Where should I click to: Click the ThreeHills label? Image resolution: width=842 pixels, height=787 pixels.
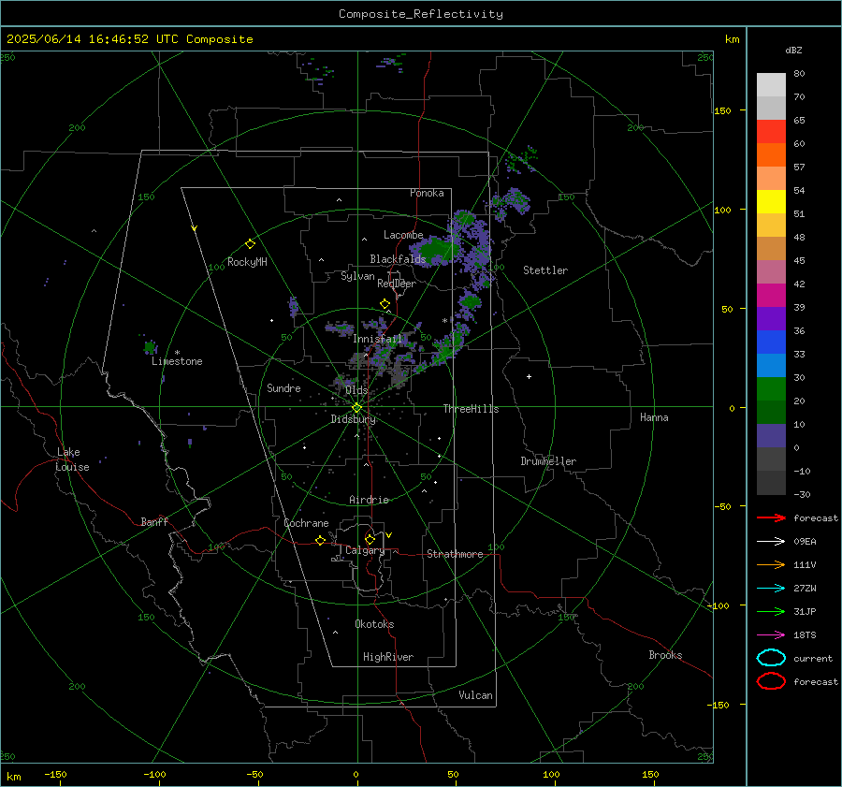pos(471,409)
